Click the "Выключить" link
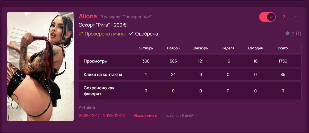Viewport: 309px width, 133px height. [x=145, y=116]
